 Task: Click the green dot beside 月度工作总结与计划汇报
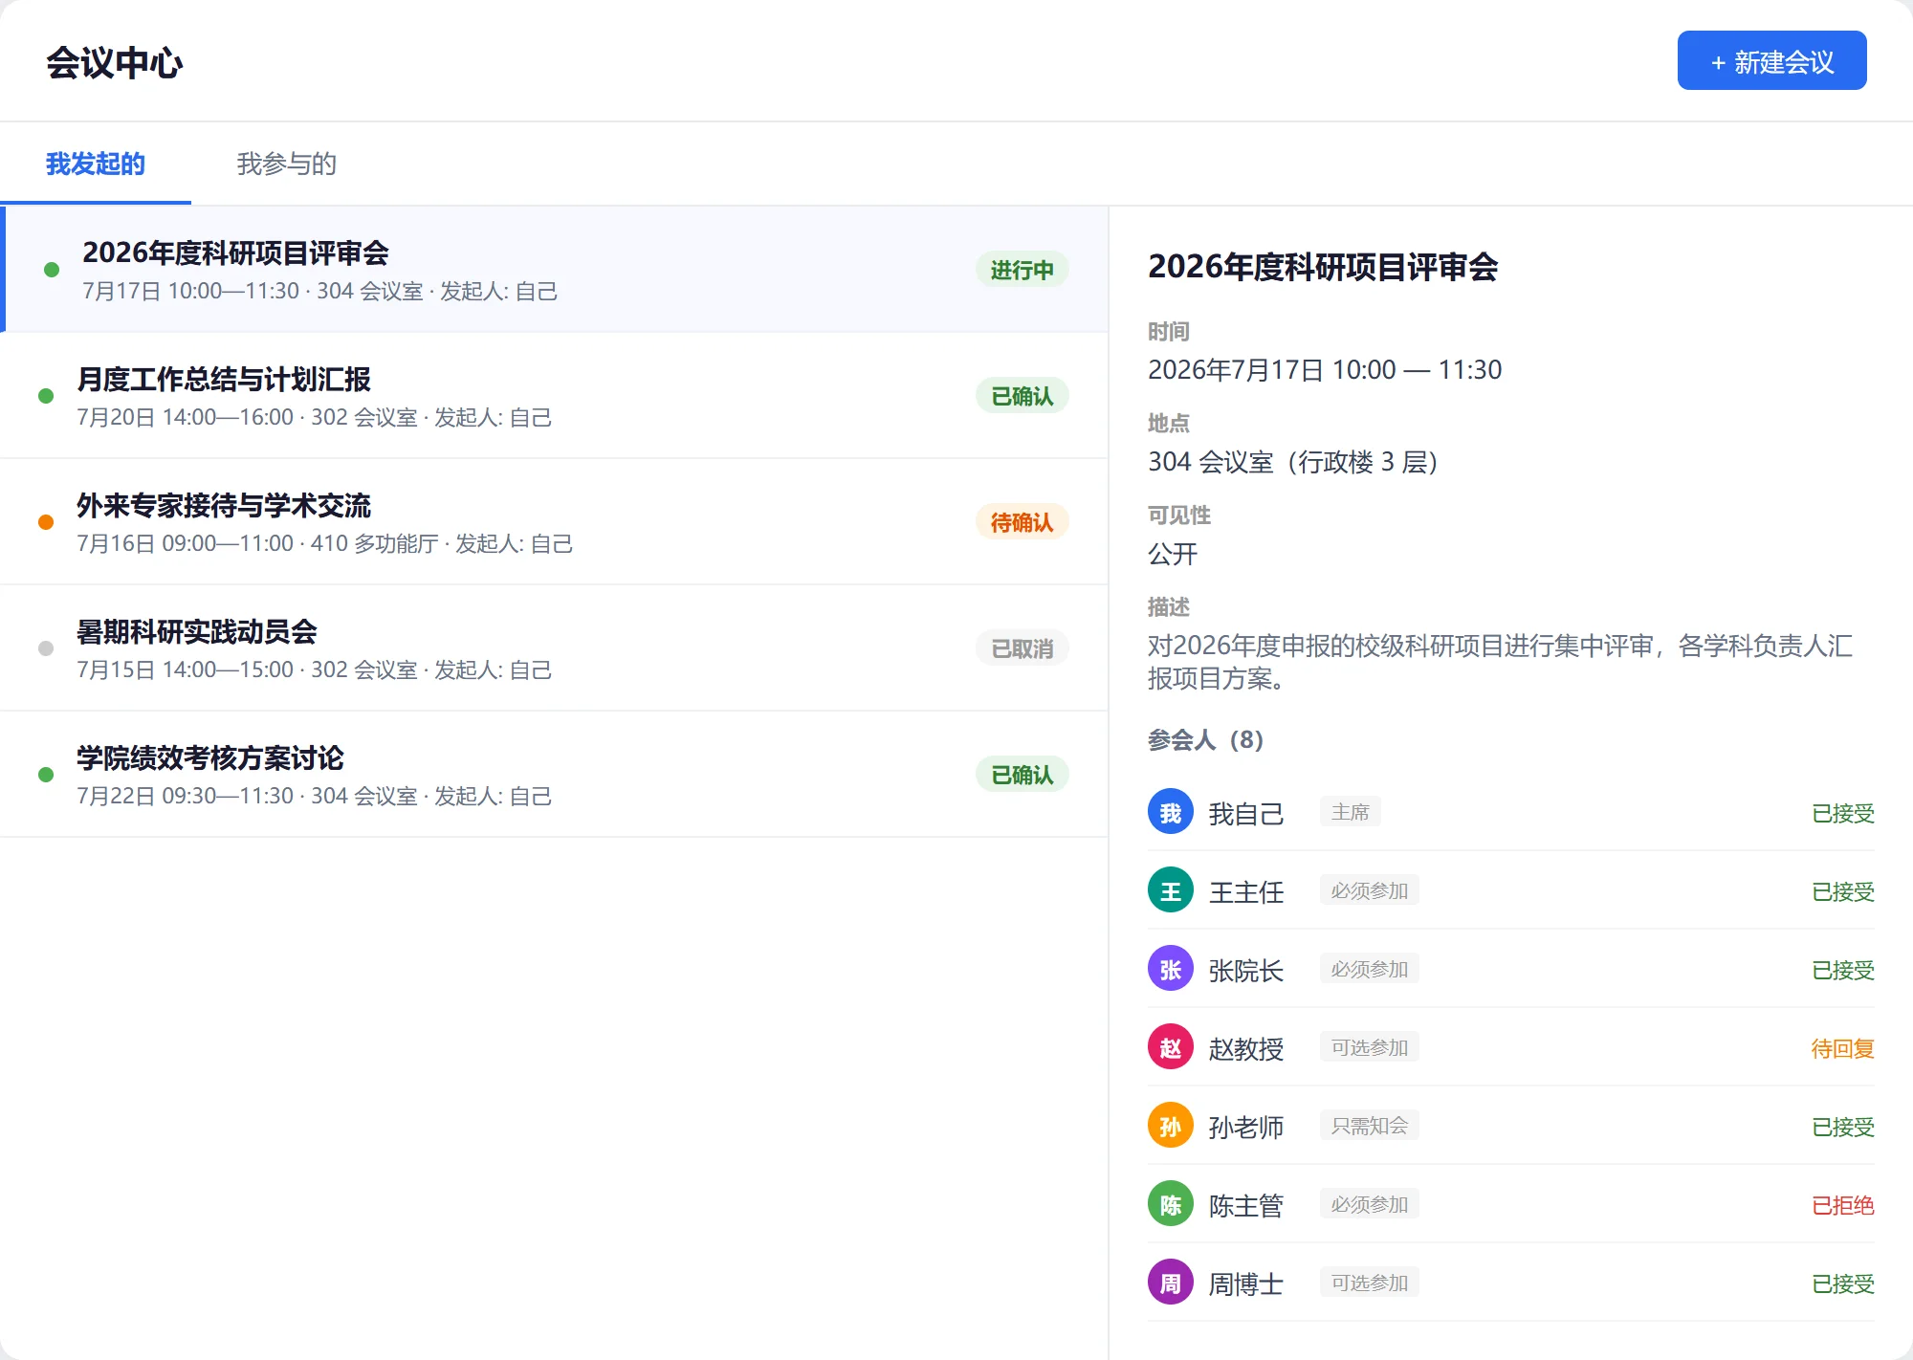point(46,396)
